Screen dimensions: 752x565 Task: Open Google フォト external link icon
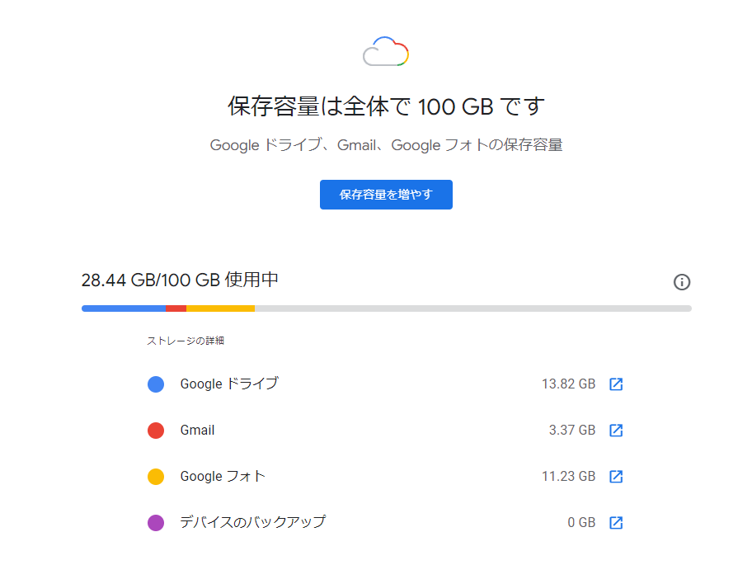[616, 476]
